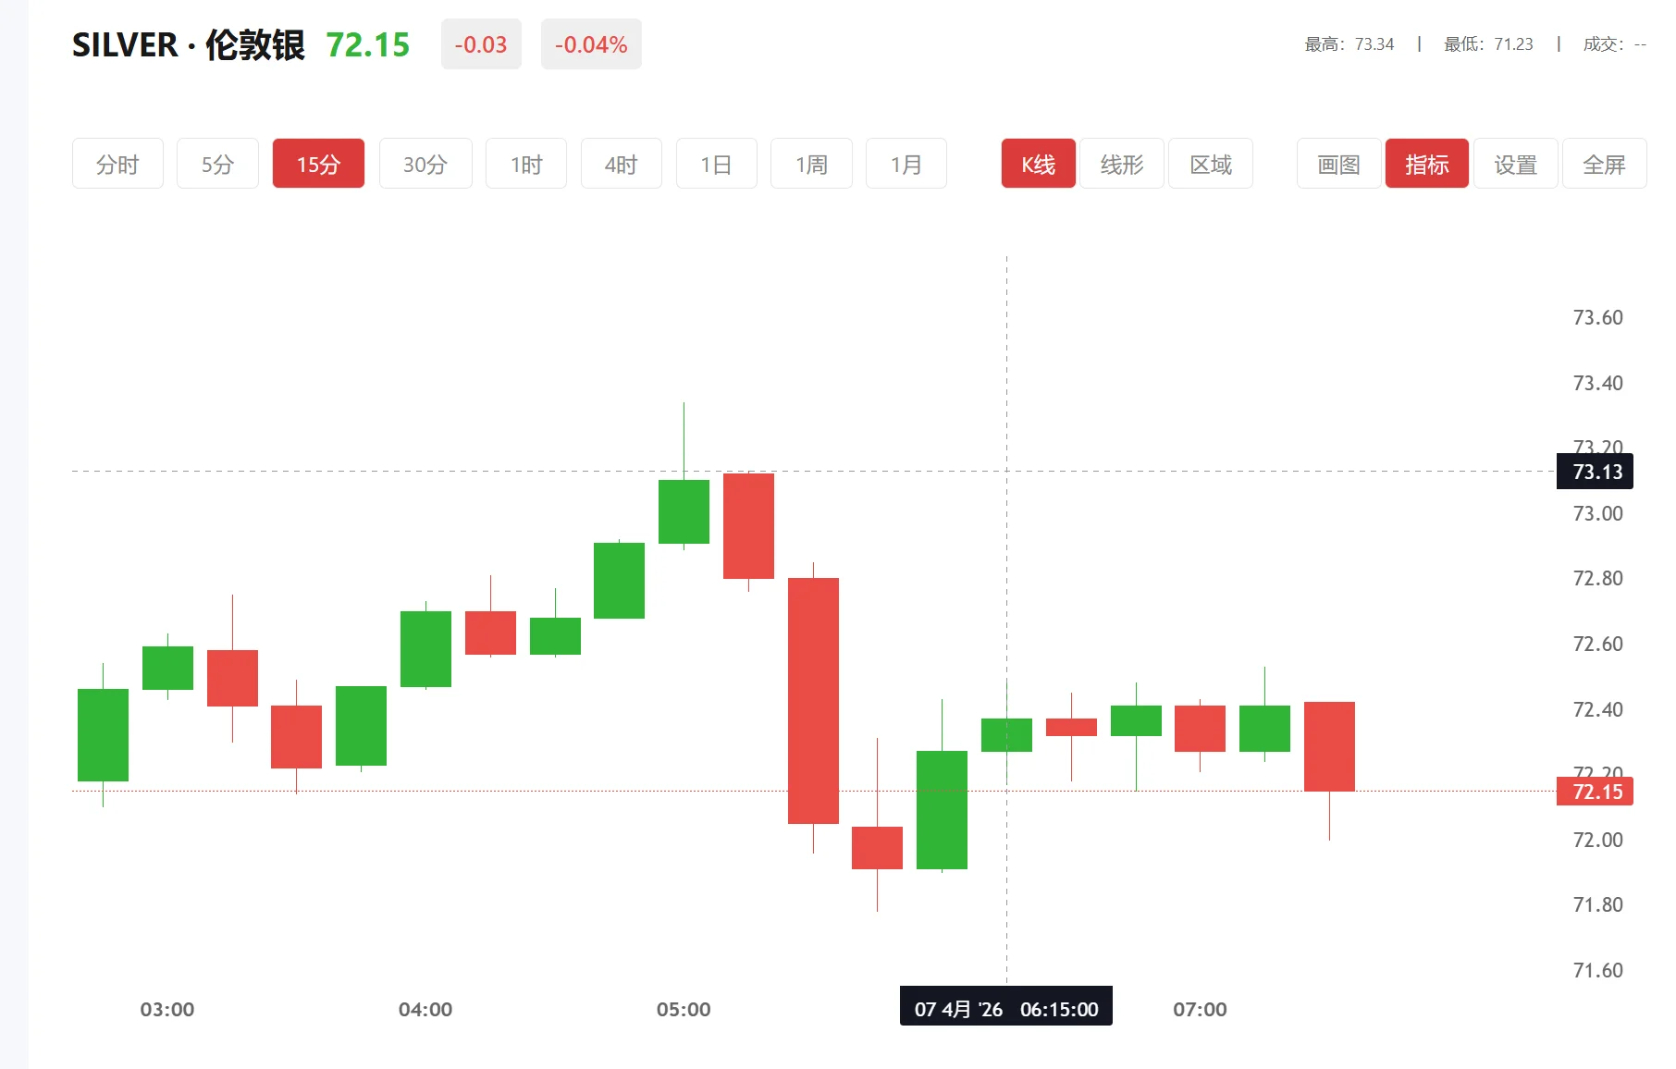Select the 15分 interval button
Viewport: 1676px width, 1069px height.
click(318, 164)
